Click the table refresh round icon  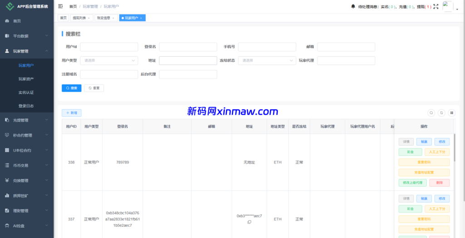[441, 113]
